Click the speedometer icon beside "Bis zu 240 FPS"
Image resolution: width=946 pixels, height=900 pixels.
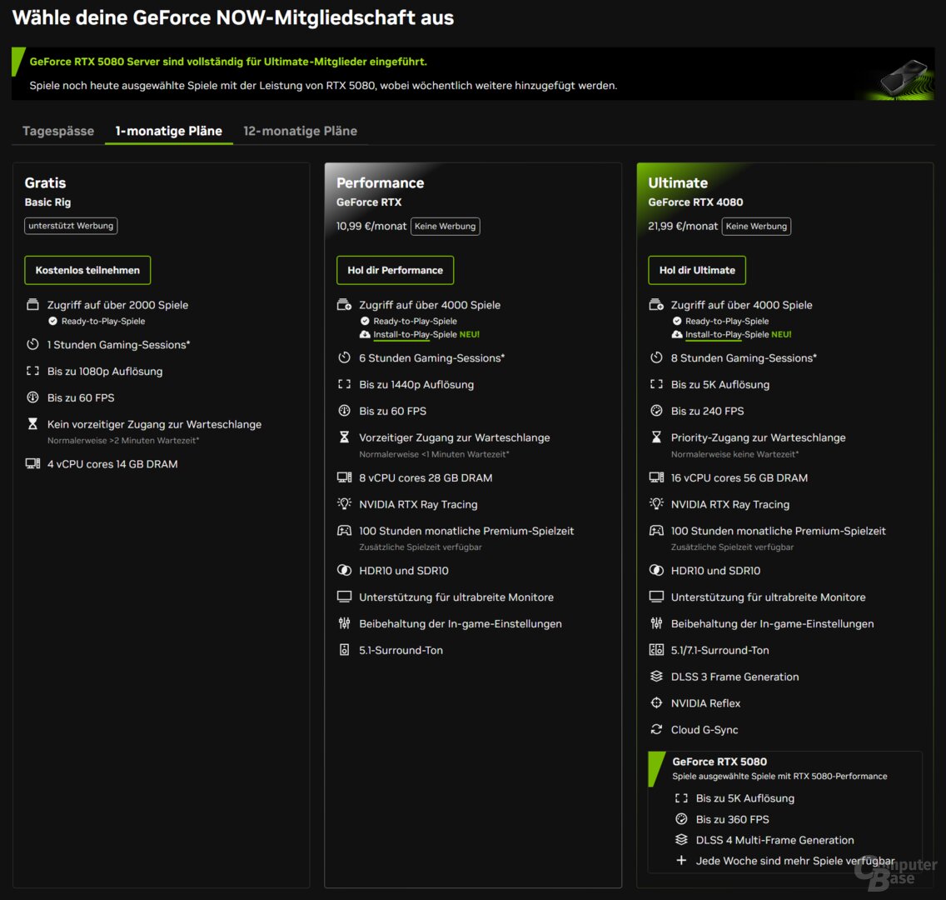655,411
